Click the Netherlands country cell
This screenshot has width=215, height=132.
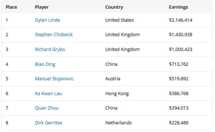pyautogui.click(x=118, y=123)
